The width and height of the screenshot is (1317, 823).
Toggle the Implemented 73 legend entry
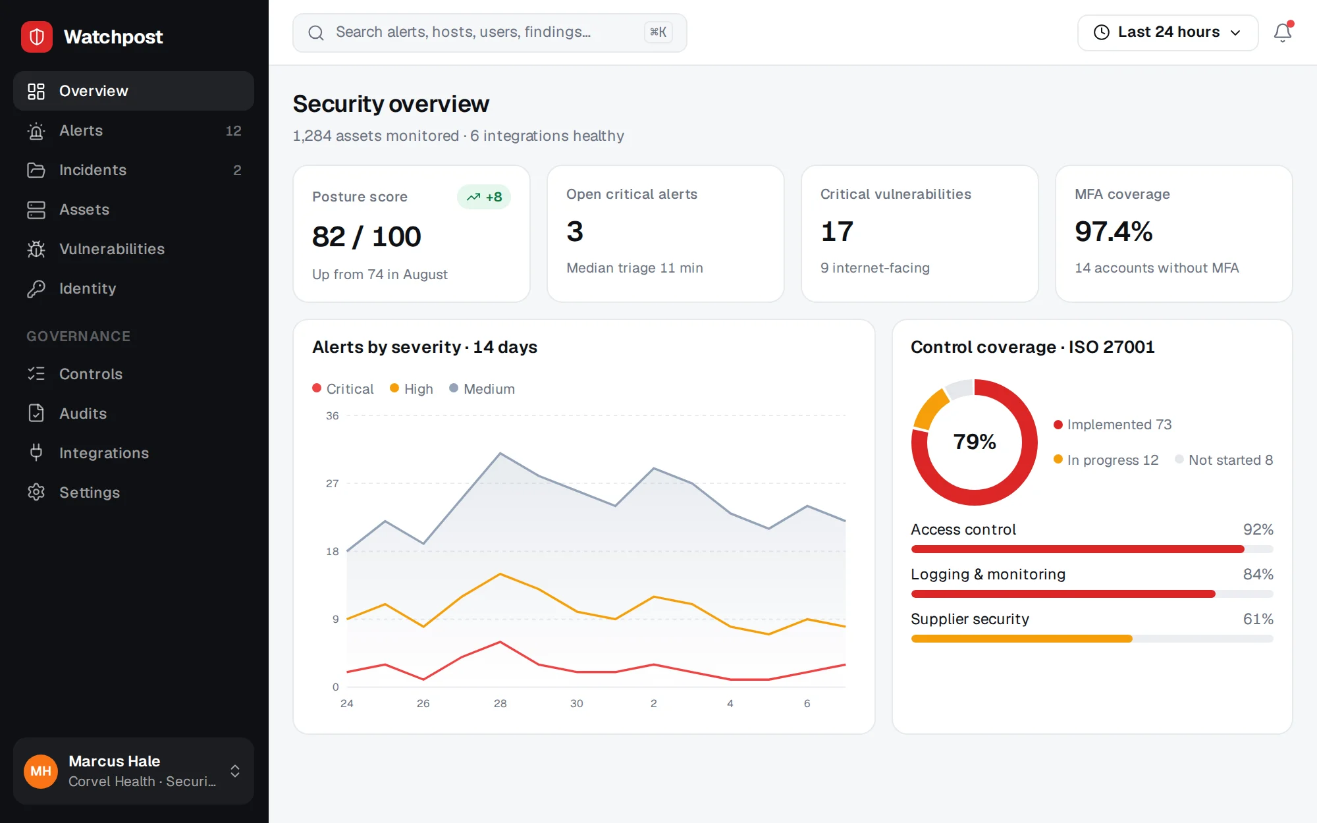1112,425
